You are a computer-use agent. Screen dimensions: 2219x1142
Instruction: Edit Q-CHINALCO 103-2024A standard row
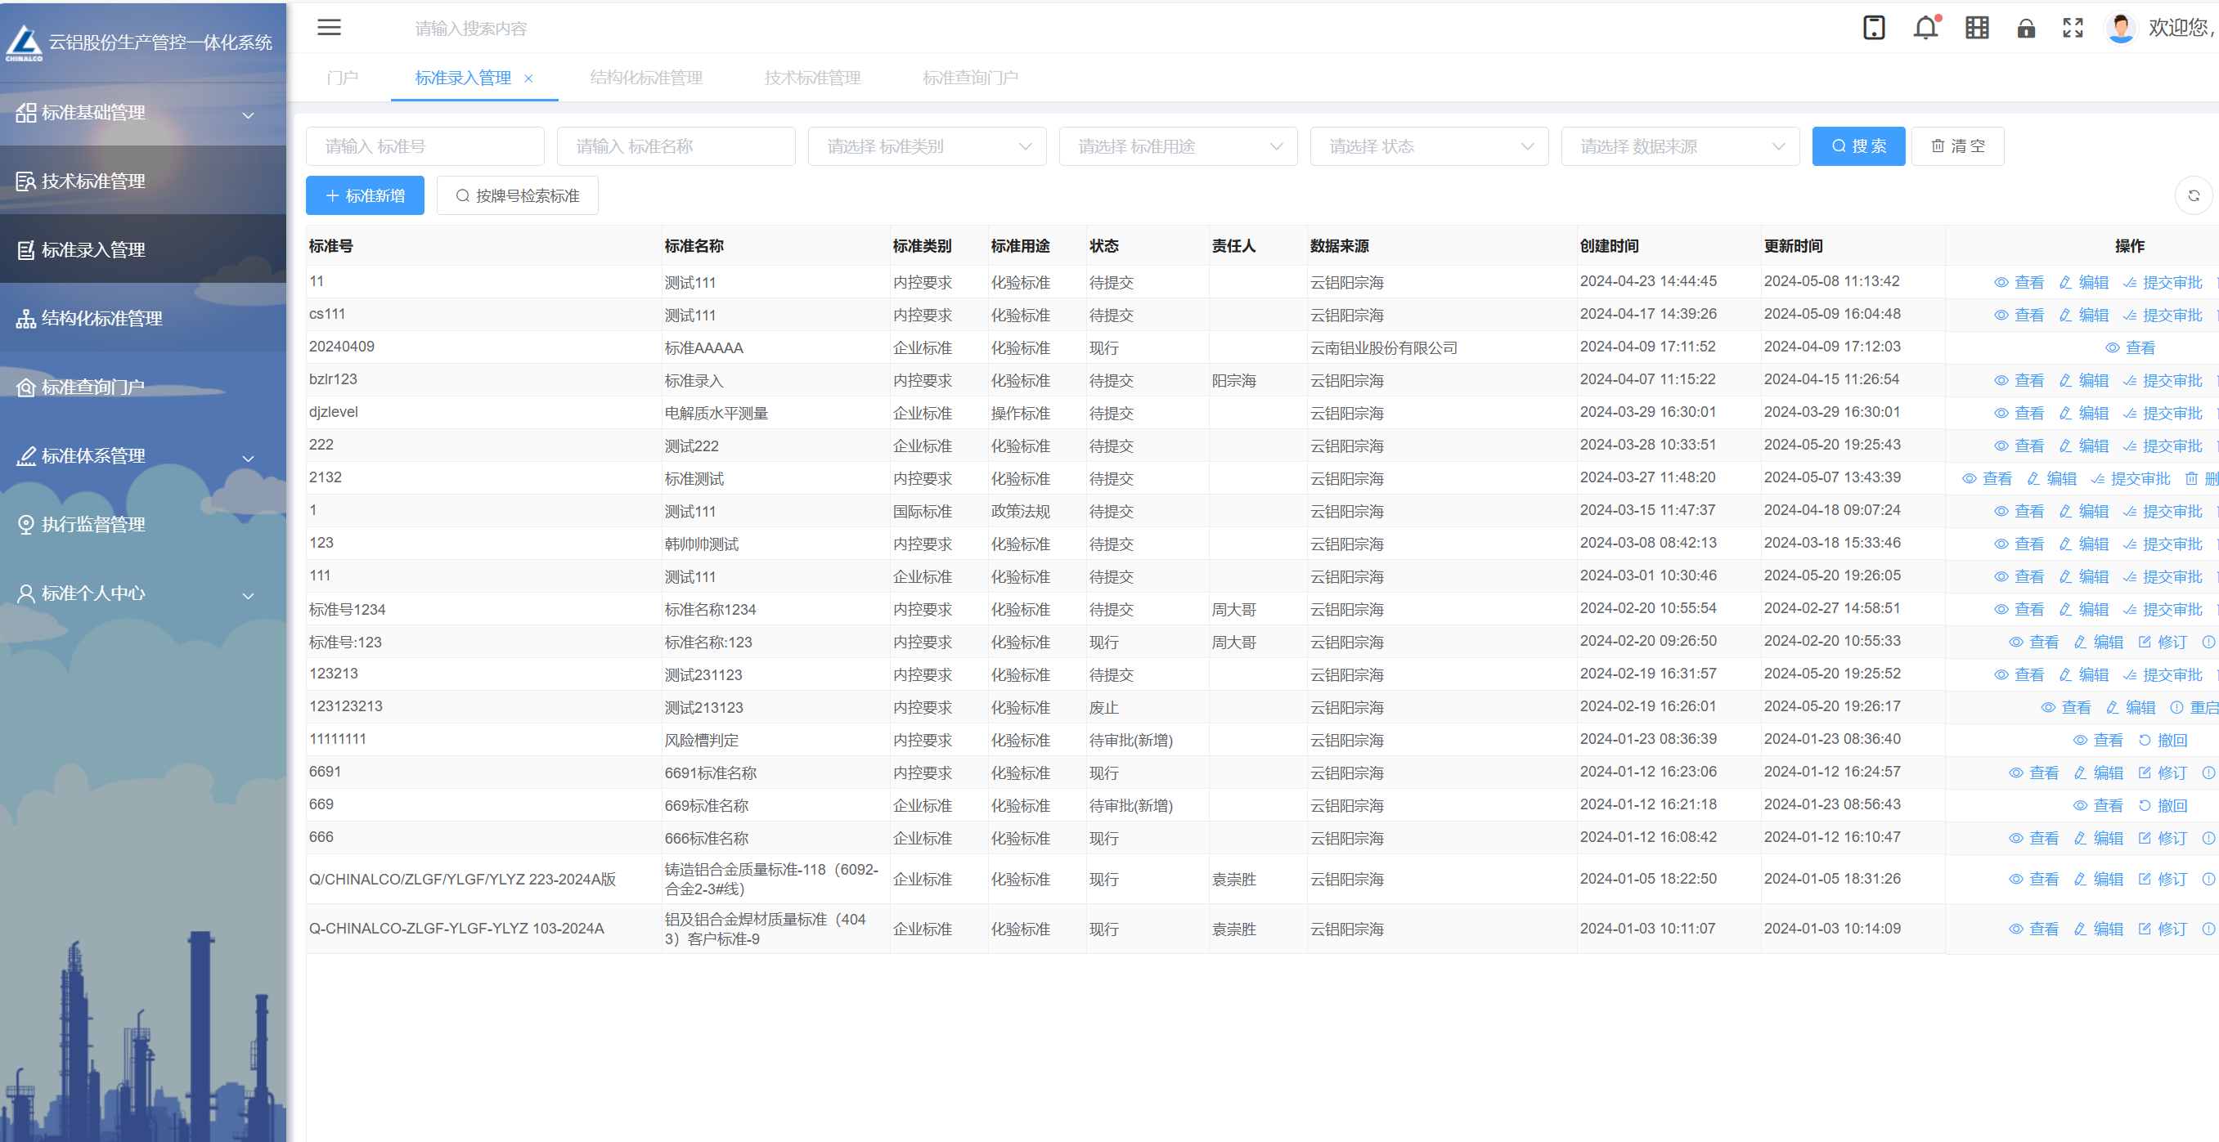tap(2099, 929)
